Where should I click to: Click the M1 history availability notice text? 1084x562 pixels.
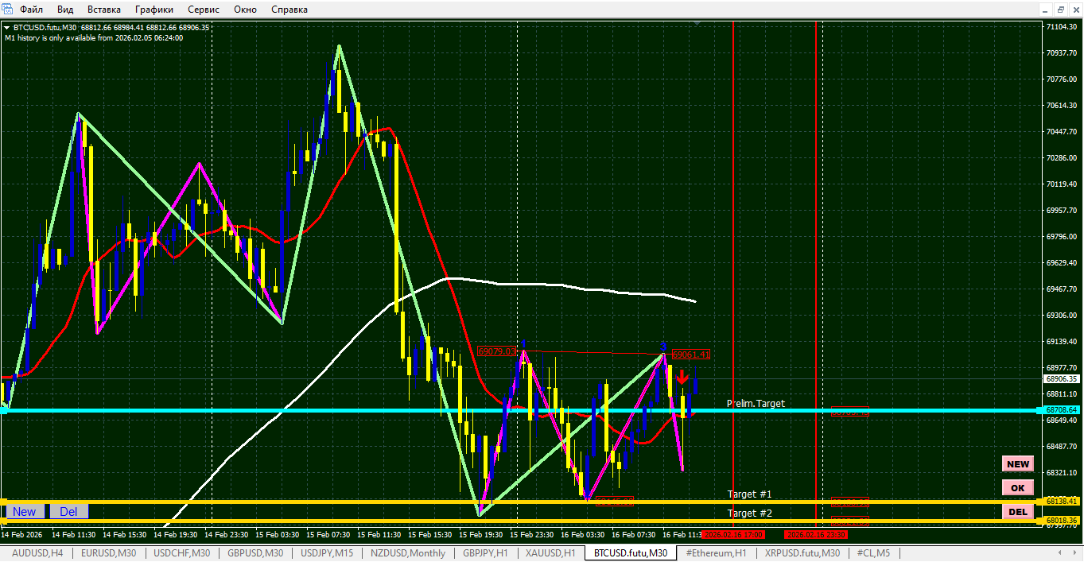tap(94, 37)
